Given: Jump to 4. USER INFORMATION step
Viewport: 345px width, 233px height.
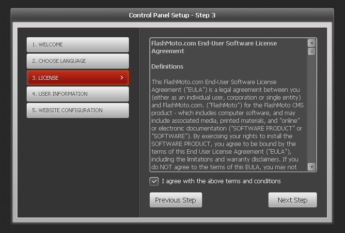Looking at the screenshot, I should point(78,94).
